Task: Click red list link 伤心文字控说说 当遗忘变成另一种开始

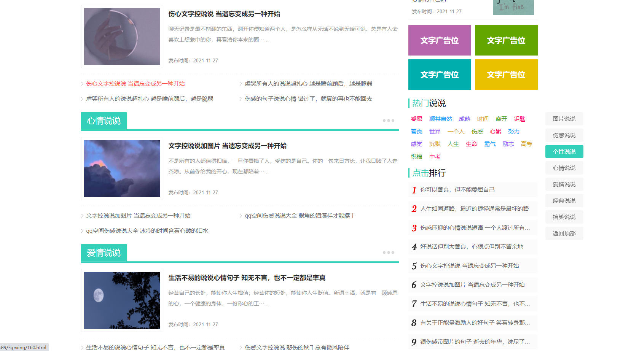Action: [135, 83]
